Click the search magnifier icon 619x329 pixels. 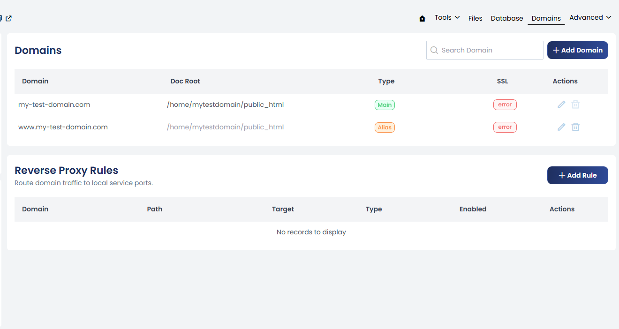pyautogui.click(x=434, y=50)
